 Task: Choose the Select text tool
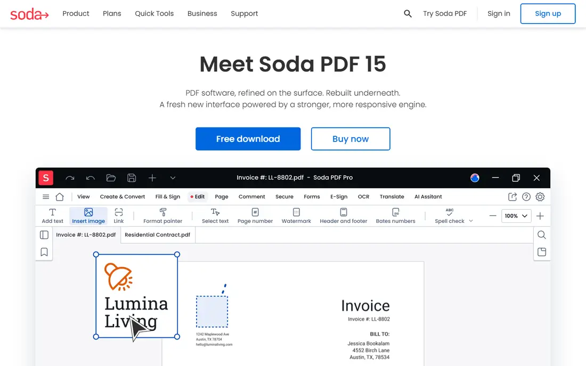coord(215,216)
